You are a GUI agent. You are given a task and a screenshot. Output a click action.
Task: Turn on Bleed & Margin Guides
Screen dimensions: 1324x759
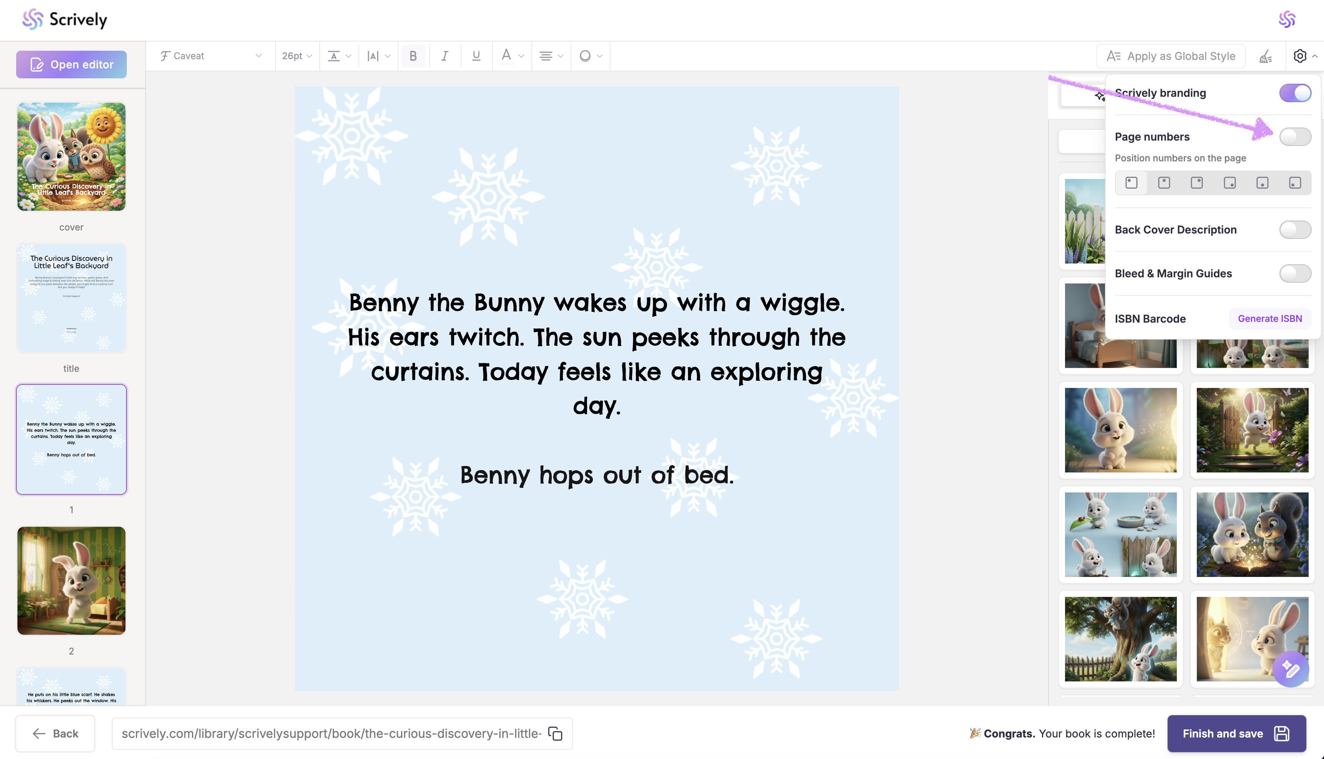point(1295,273)
